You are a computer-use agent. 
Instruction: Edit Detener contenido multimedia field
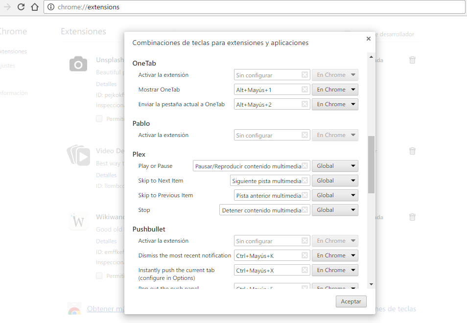point(265,210)
